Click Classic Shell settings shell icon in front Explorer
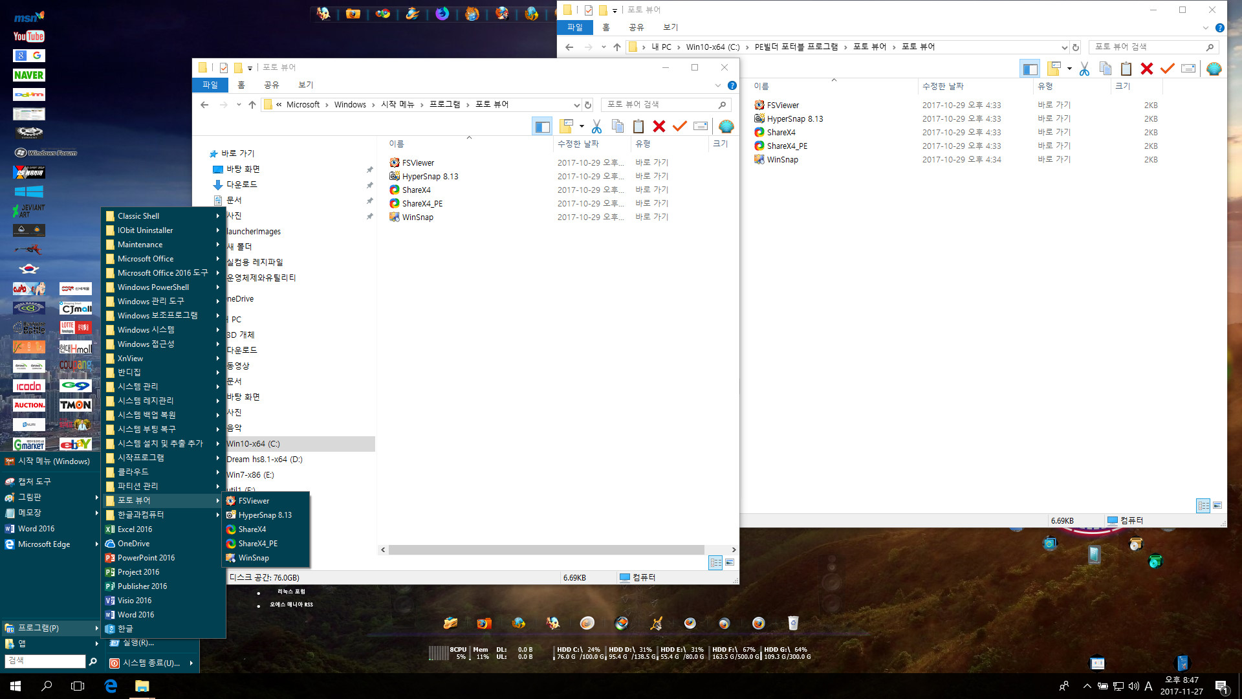Viewport: 1242px width, 699px height. (726, 126)
